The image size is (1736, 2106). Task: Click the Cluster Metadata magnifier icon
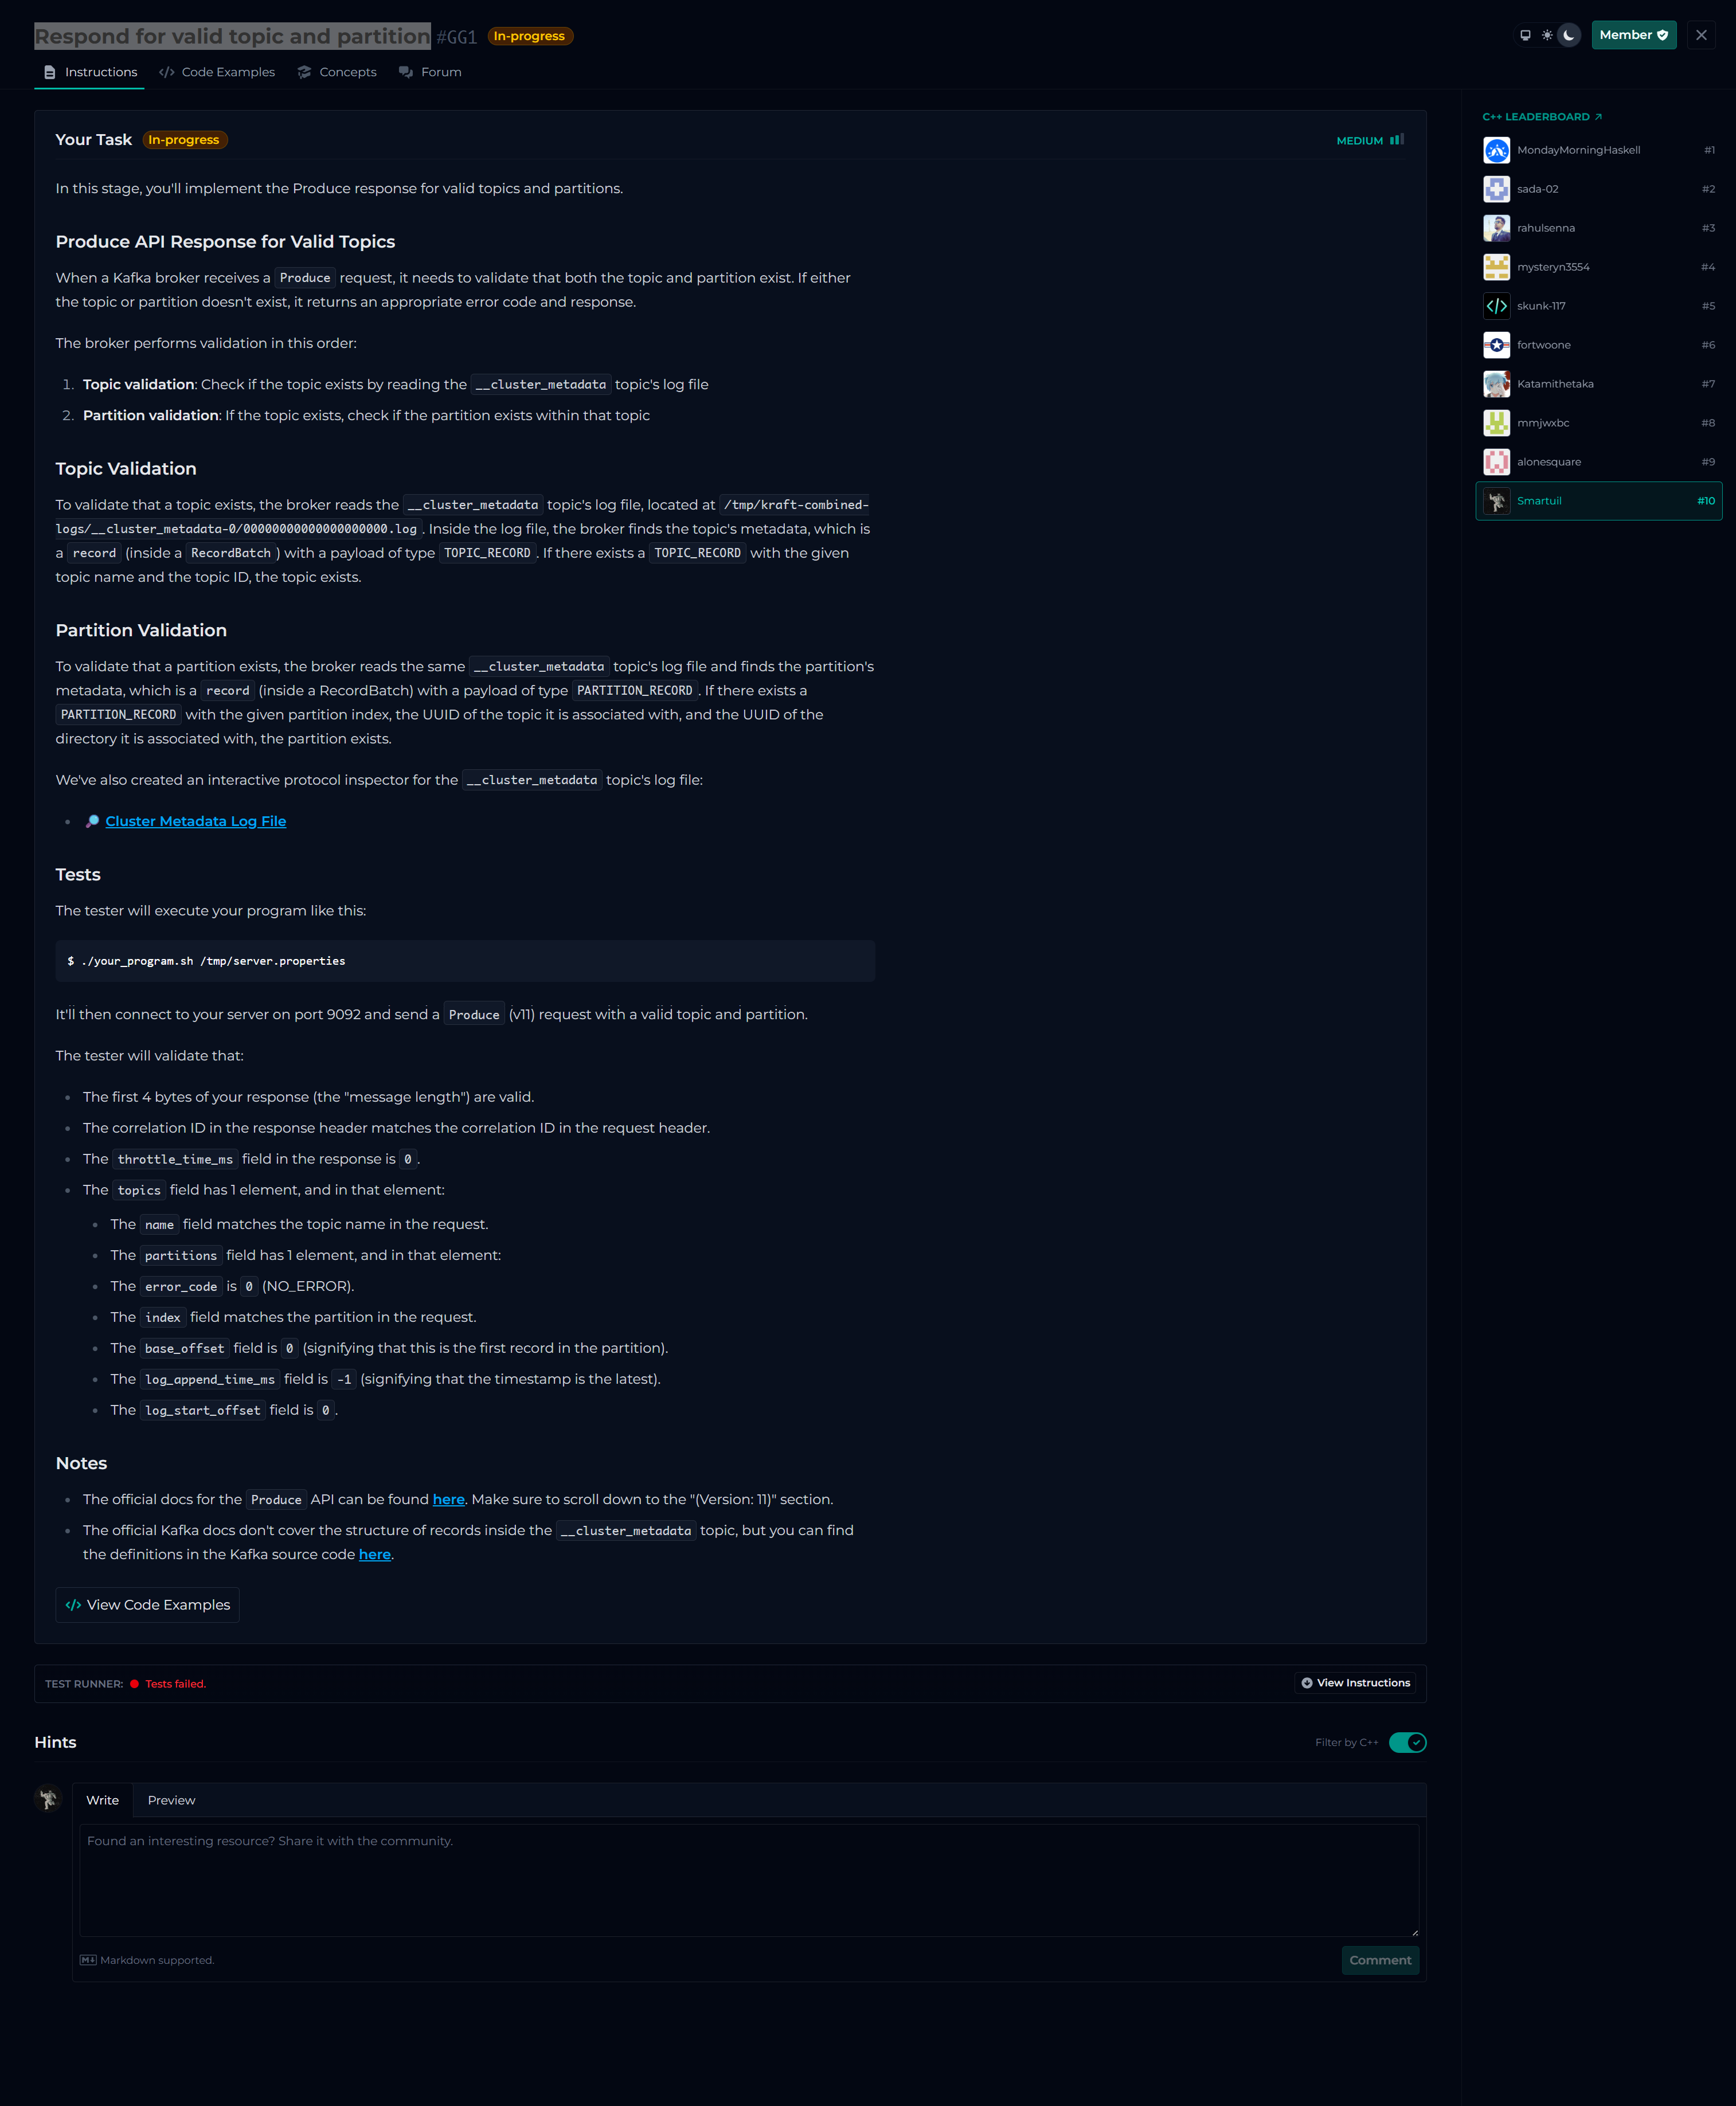(x=92, y=821)
